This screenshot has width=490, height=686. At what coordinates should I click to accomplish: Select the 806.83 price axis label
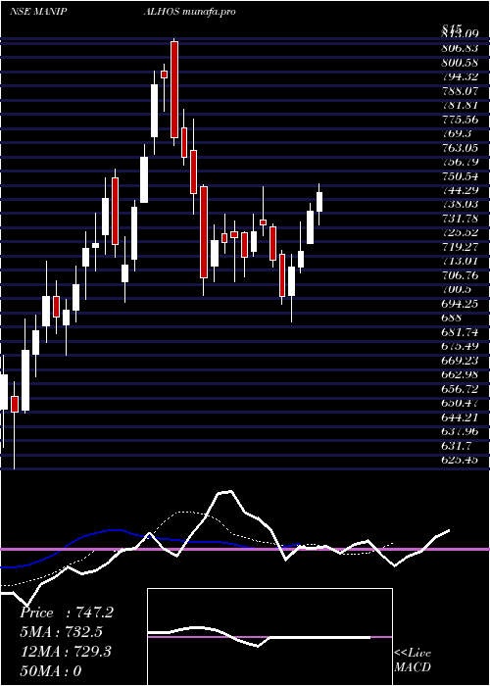460,48
